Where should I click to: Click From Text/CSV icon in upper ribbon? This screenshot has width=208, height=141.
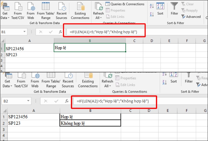point(18,6)
